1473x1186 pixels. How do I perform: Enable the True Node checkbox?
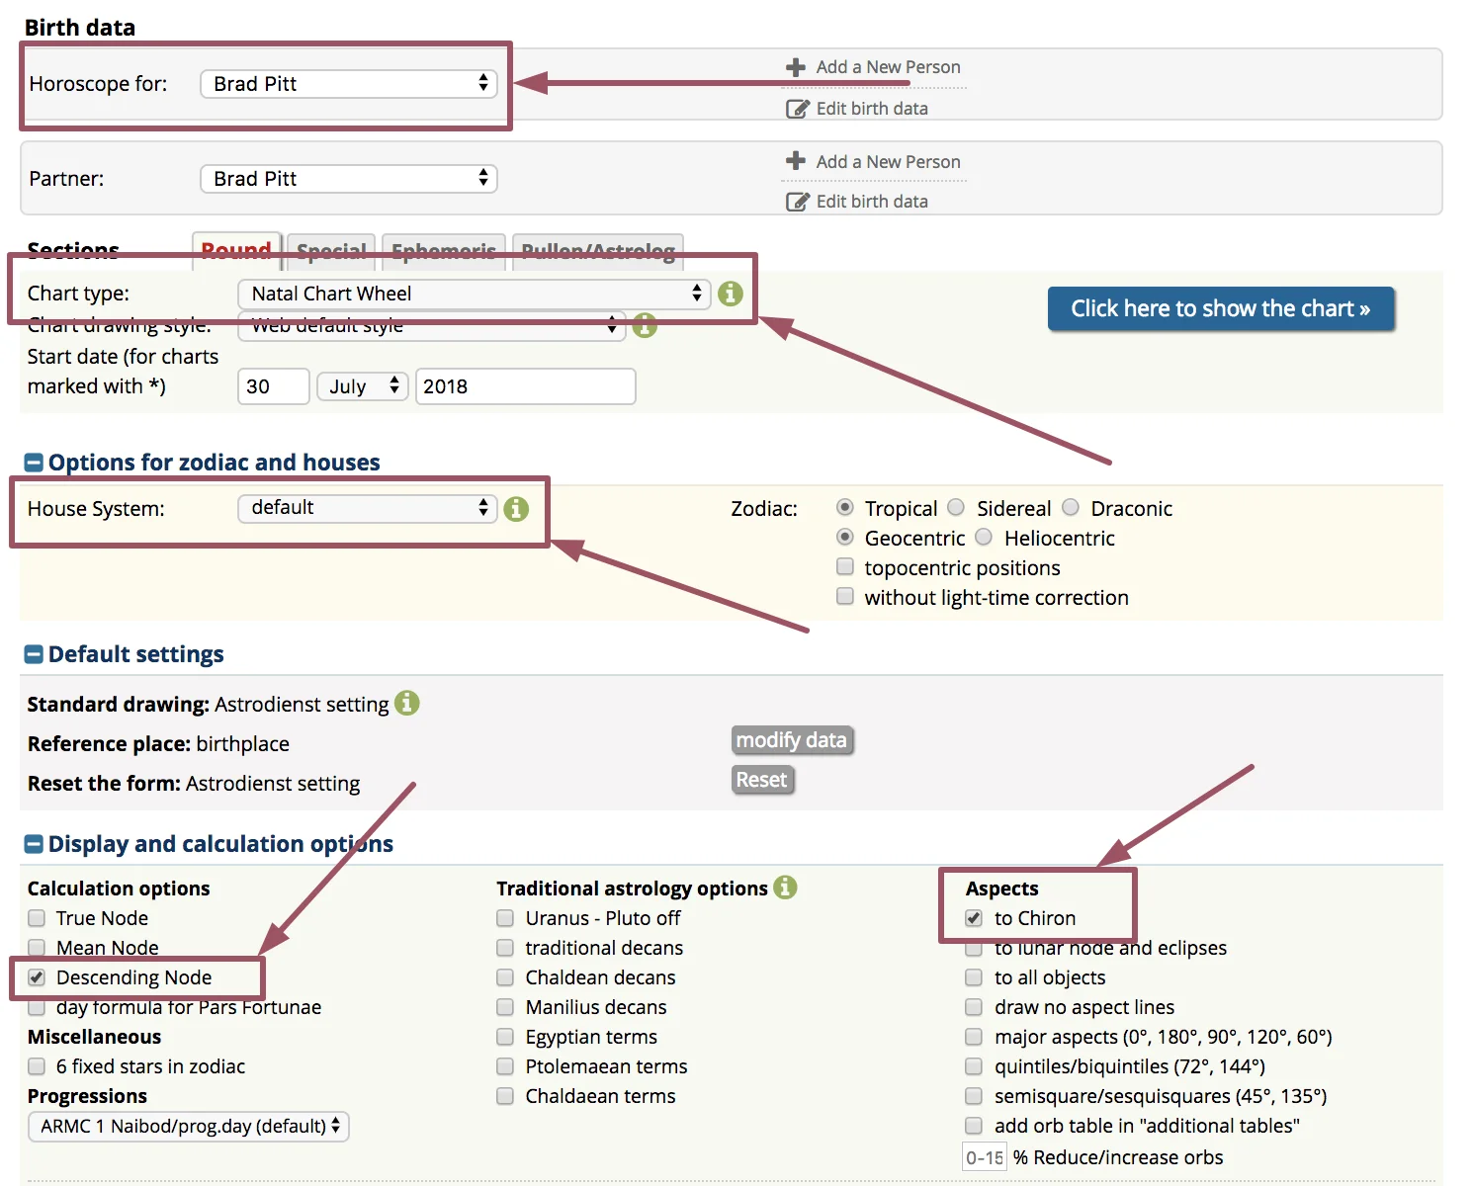click(x=38, y=918)
